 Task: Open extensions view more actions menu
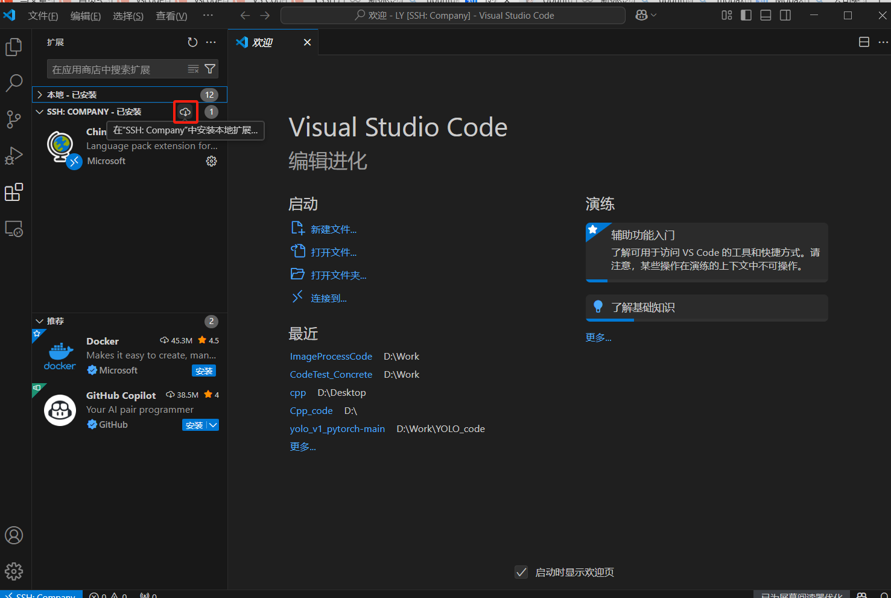(211, 42)
